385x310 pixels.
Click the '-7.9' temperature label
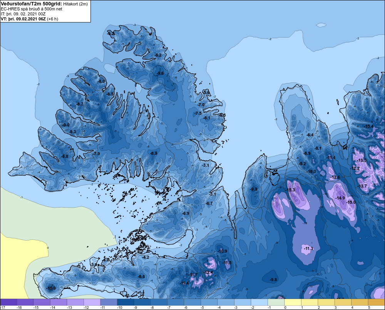[x=97, y=154]
